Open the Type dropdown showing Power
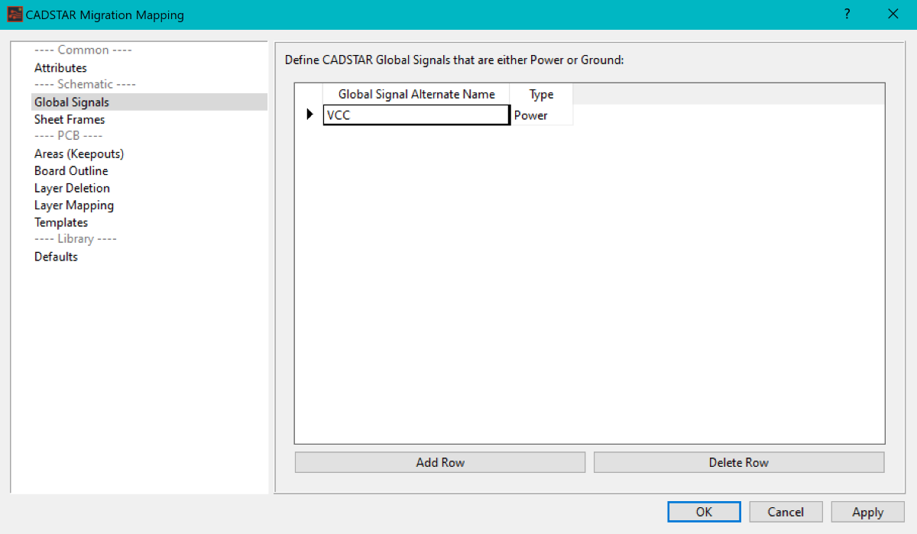 tap(541, 115)
